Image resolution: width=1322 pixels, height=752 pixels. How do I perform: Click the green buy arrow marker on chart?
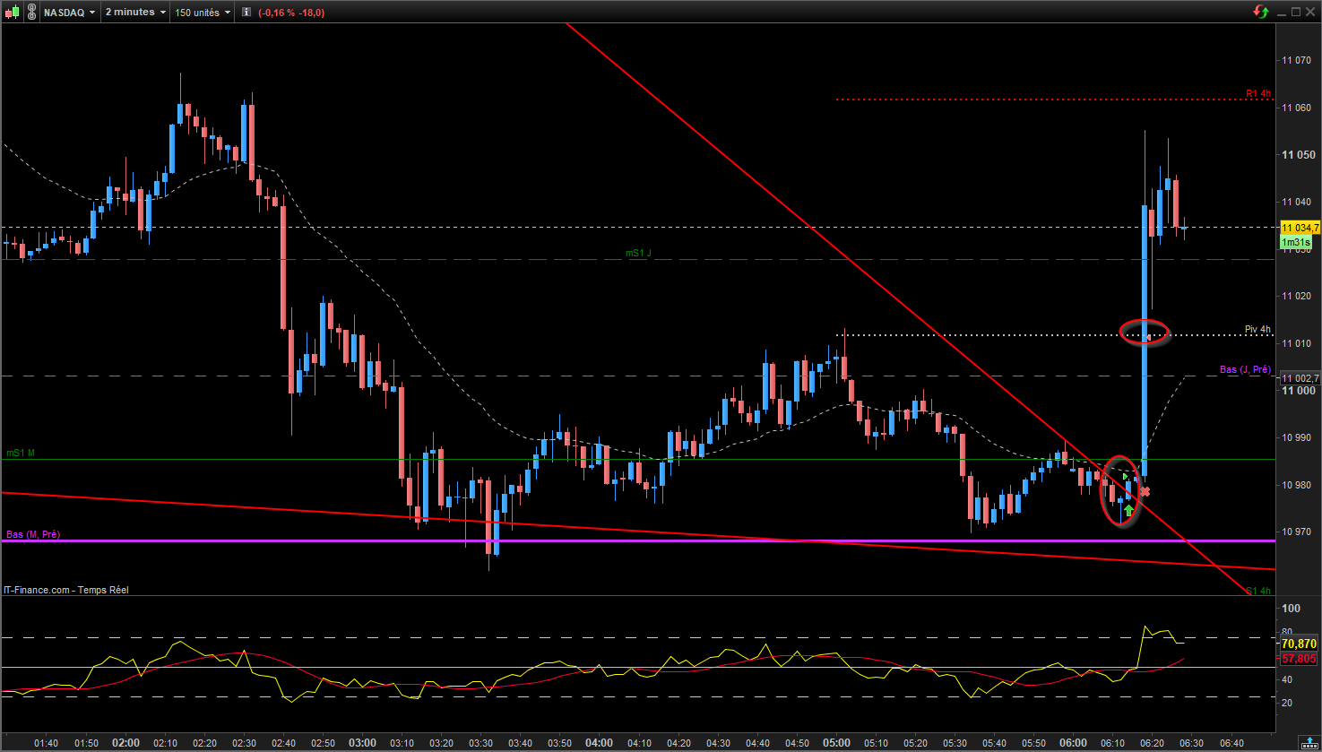pyautogui.click(x=1128, y=510)
